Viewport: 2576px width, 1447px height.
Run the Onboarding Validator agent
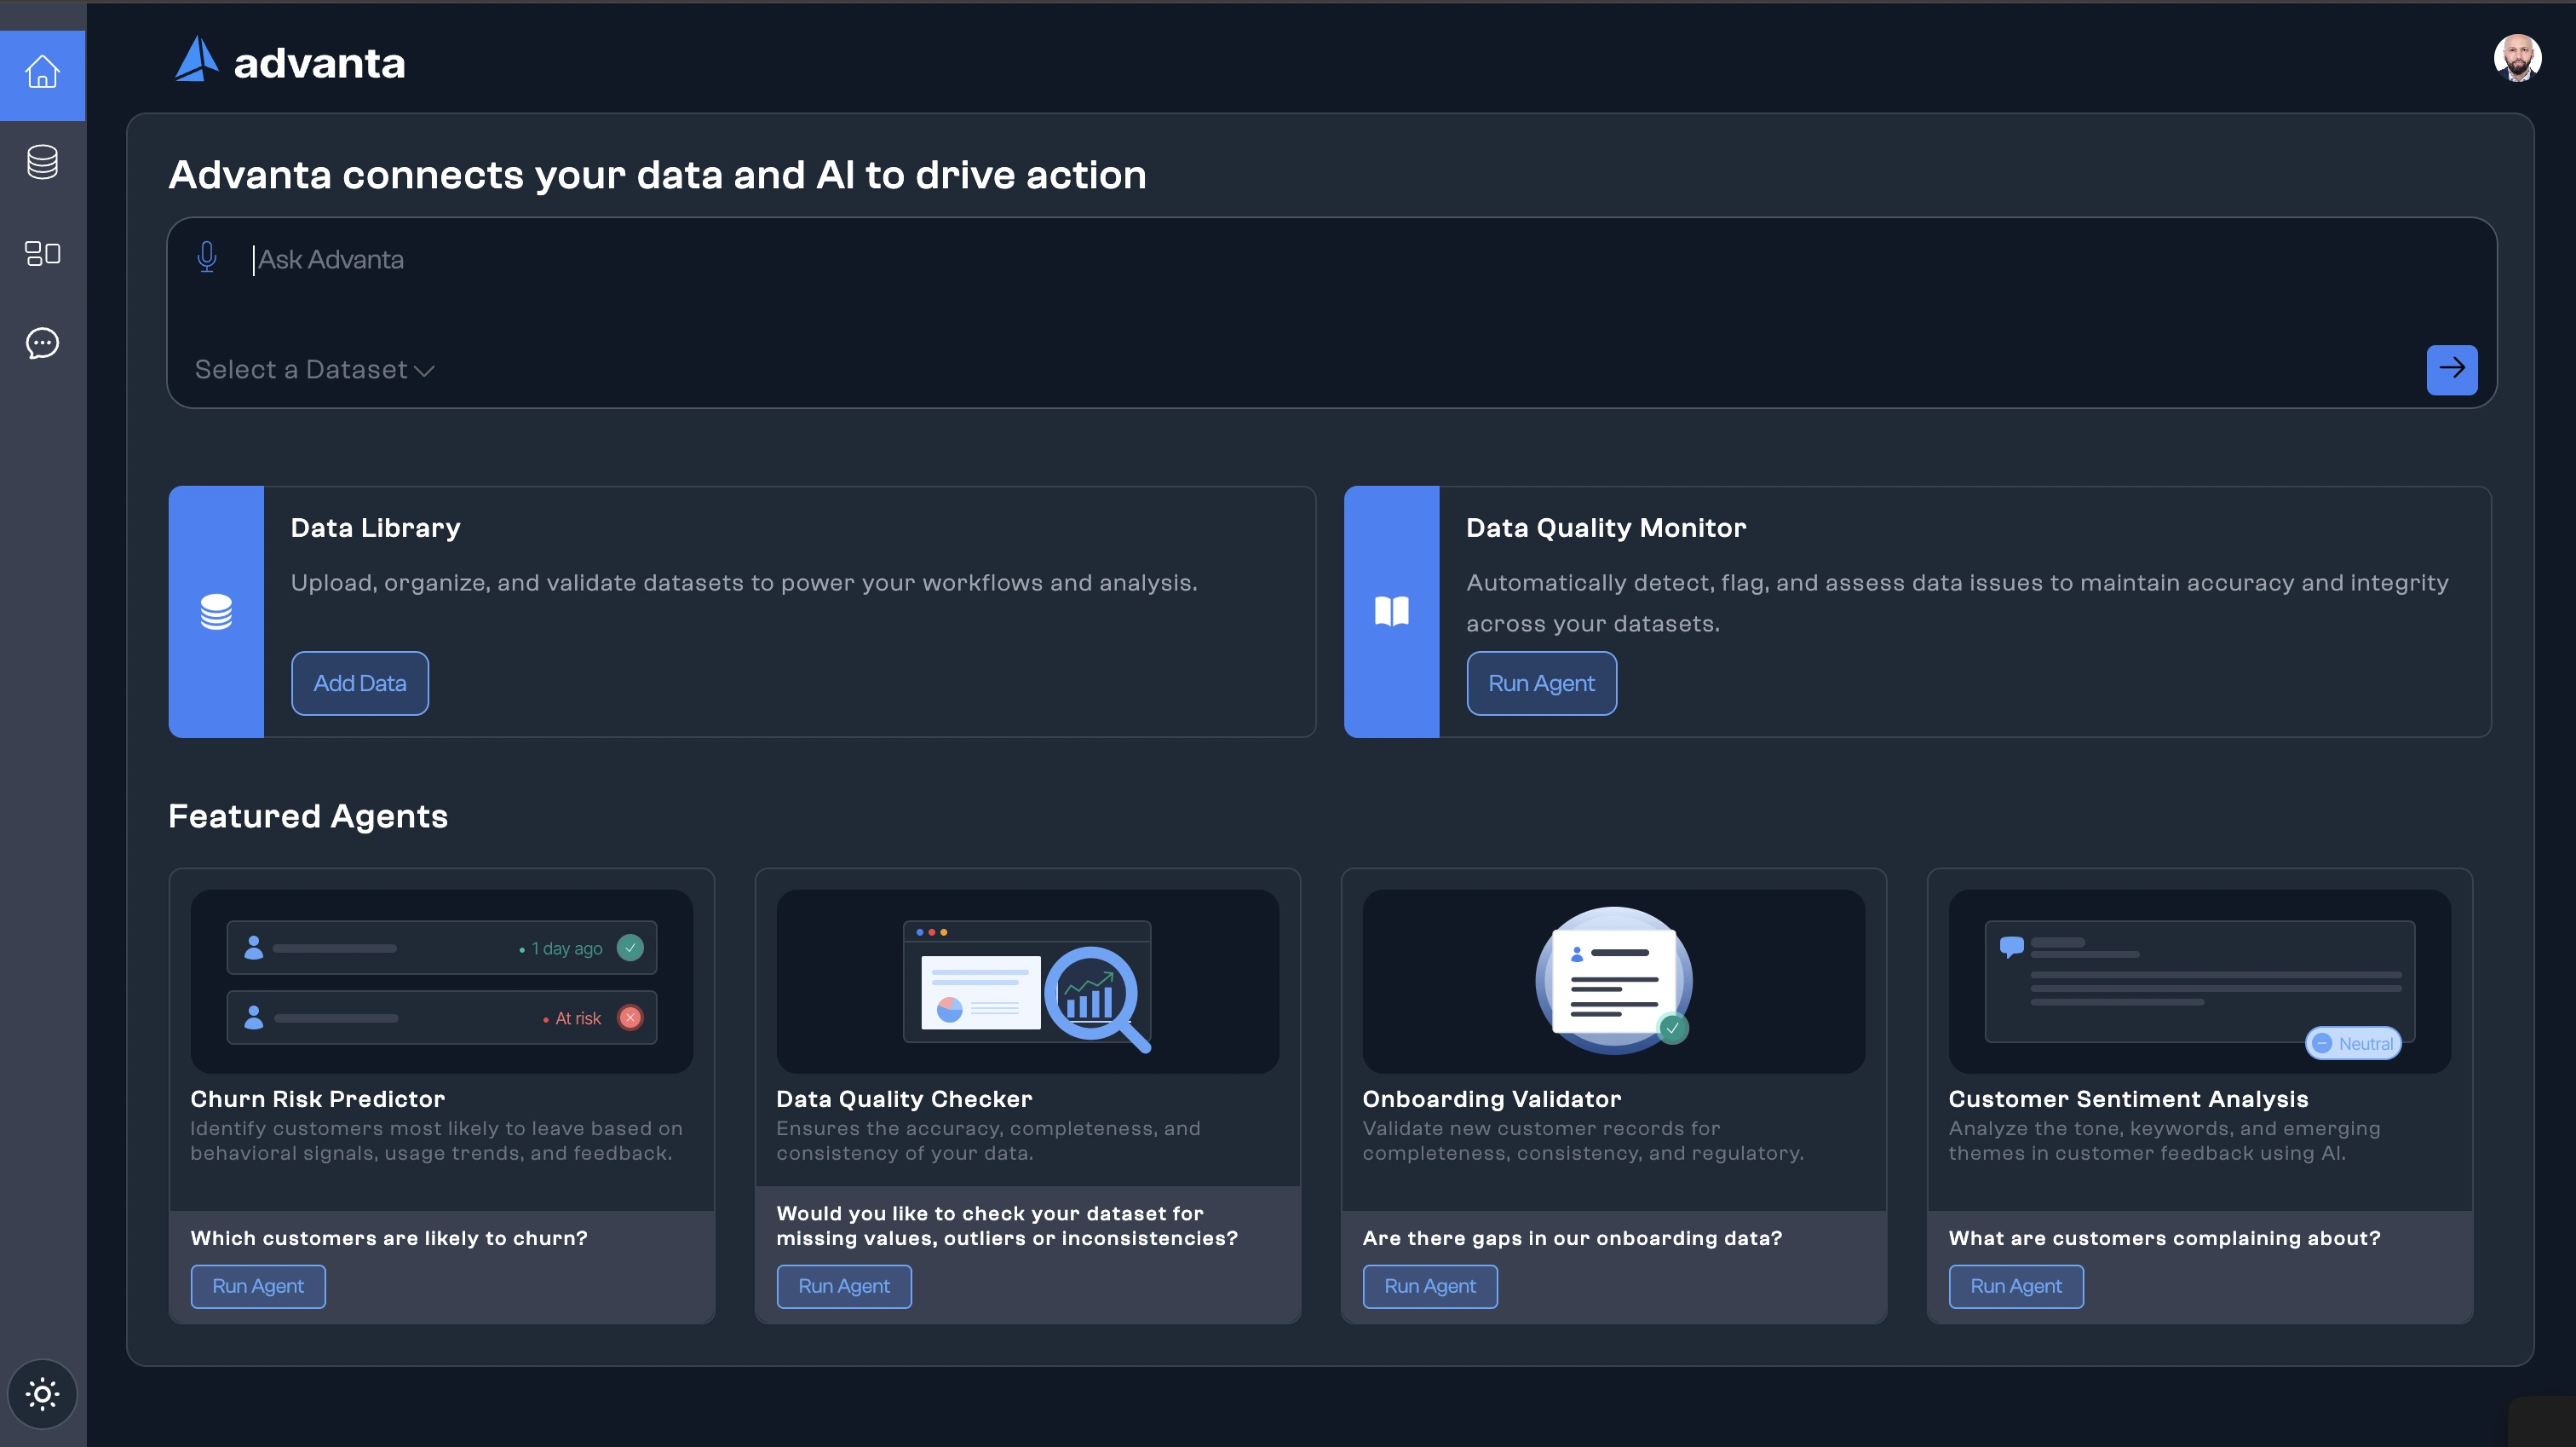tap(1429, 1286)
